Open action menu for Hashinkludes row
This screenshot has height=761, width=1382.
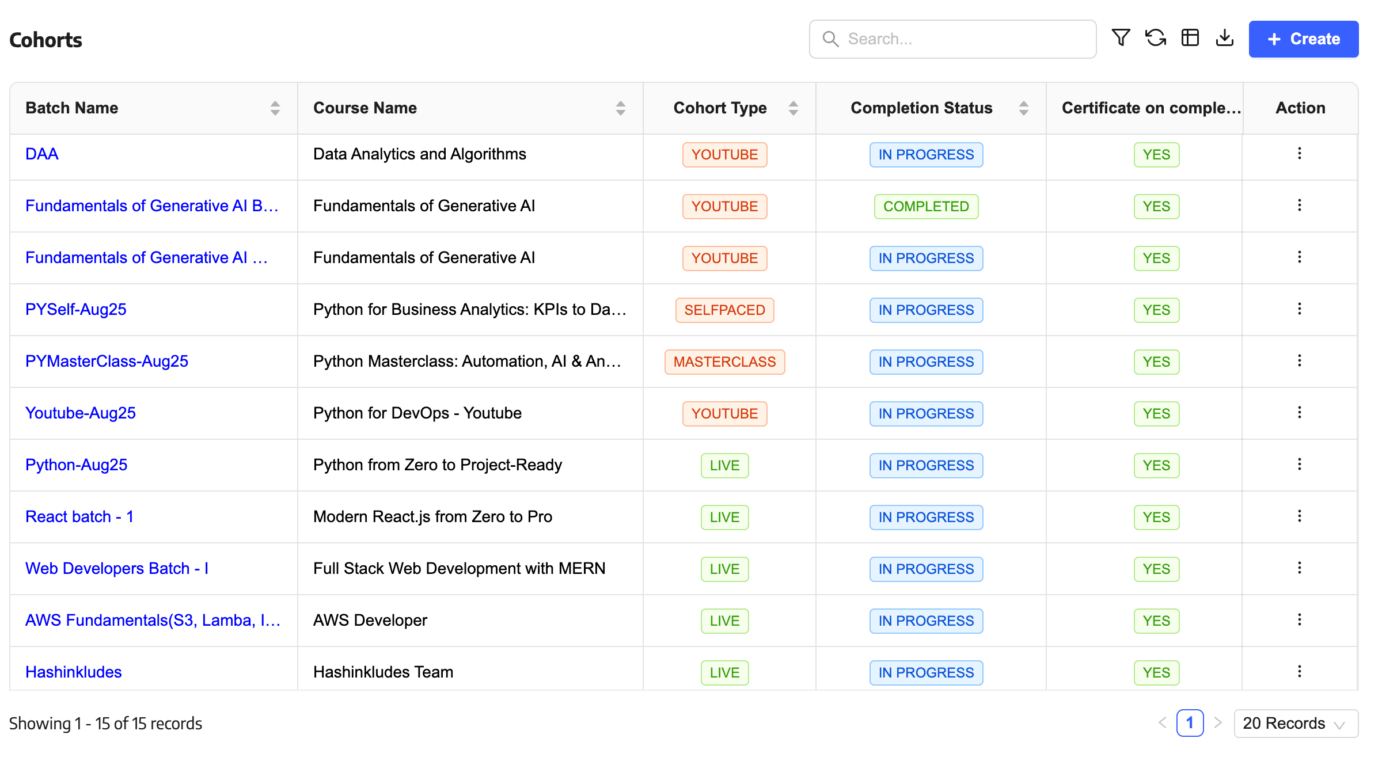pyautogui.click(x=1299, y=671)
